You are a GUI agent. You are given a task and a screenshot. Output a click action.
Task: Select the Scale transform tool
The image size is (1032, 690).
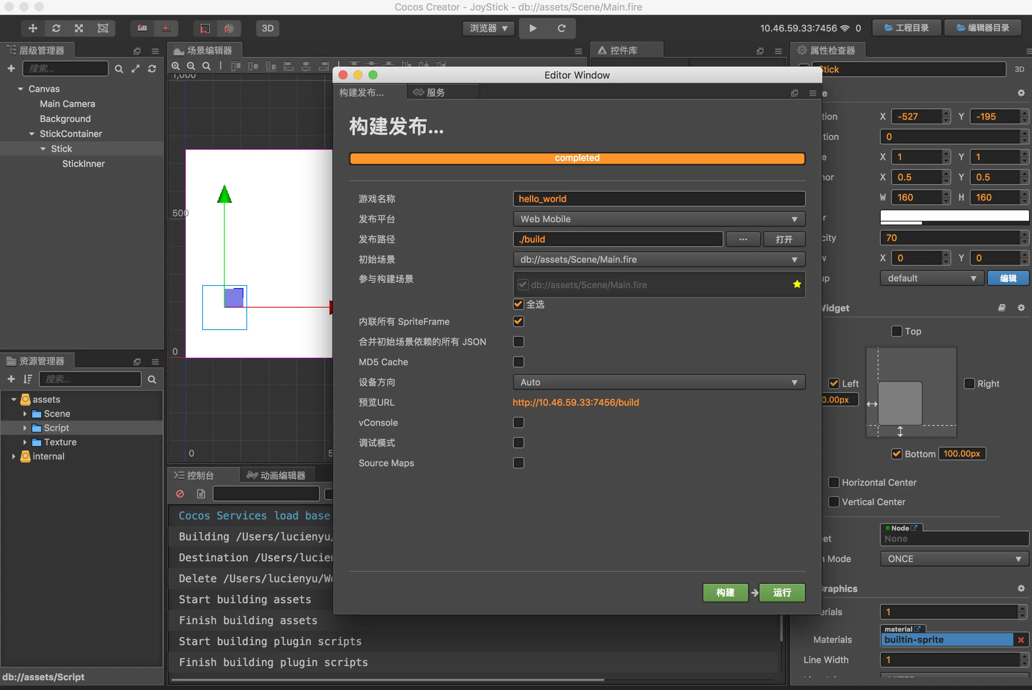79,28
